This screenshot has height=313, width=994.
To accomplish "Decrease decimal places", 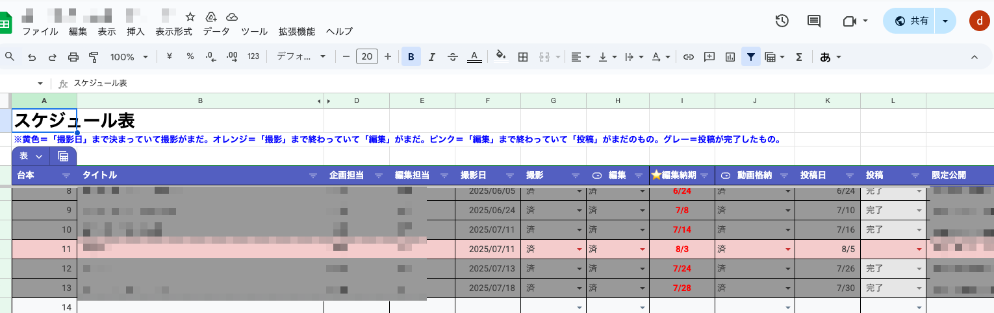I will pos(210,57).
